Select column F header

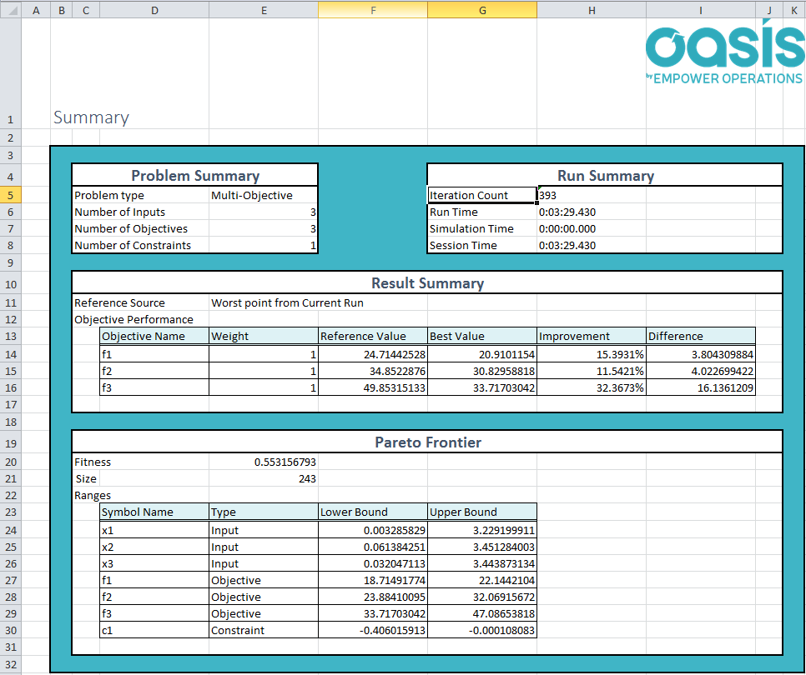(x=373, y=10)
